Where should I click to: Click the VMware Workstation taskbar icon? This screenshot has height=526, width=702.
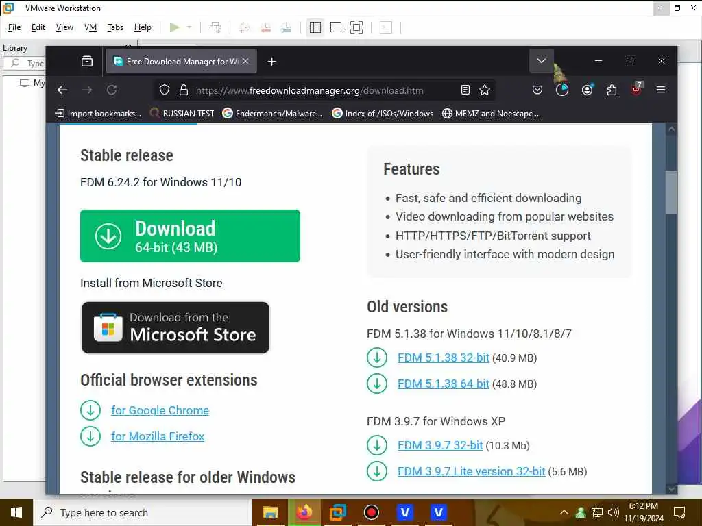coord(337,512)
